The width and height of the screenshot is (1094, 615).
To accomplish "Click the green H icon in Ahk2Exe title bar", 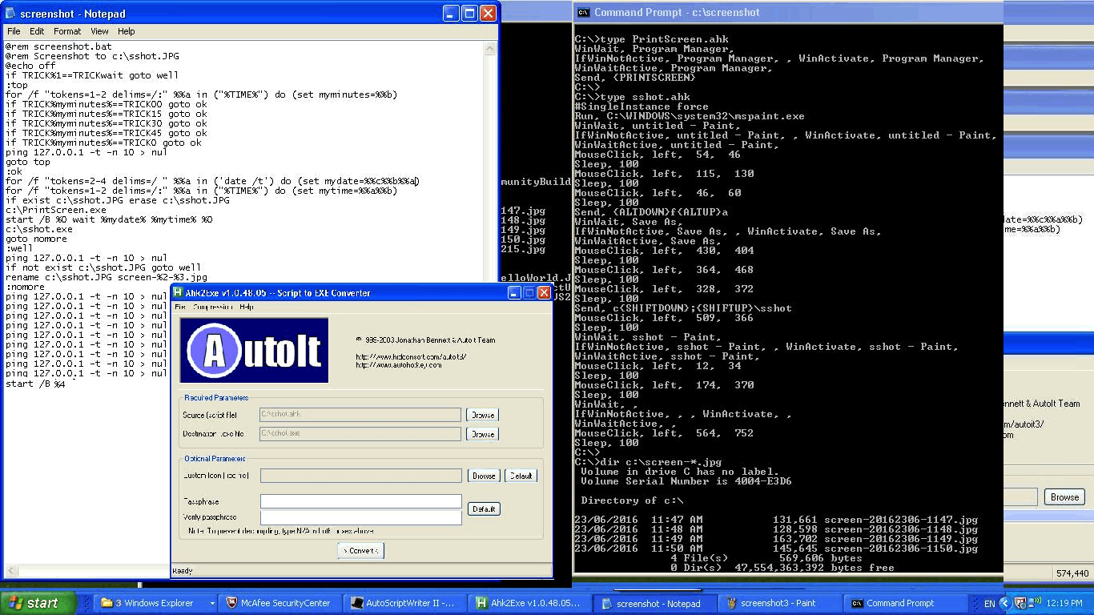I will [177, 292].
